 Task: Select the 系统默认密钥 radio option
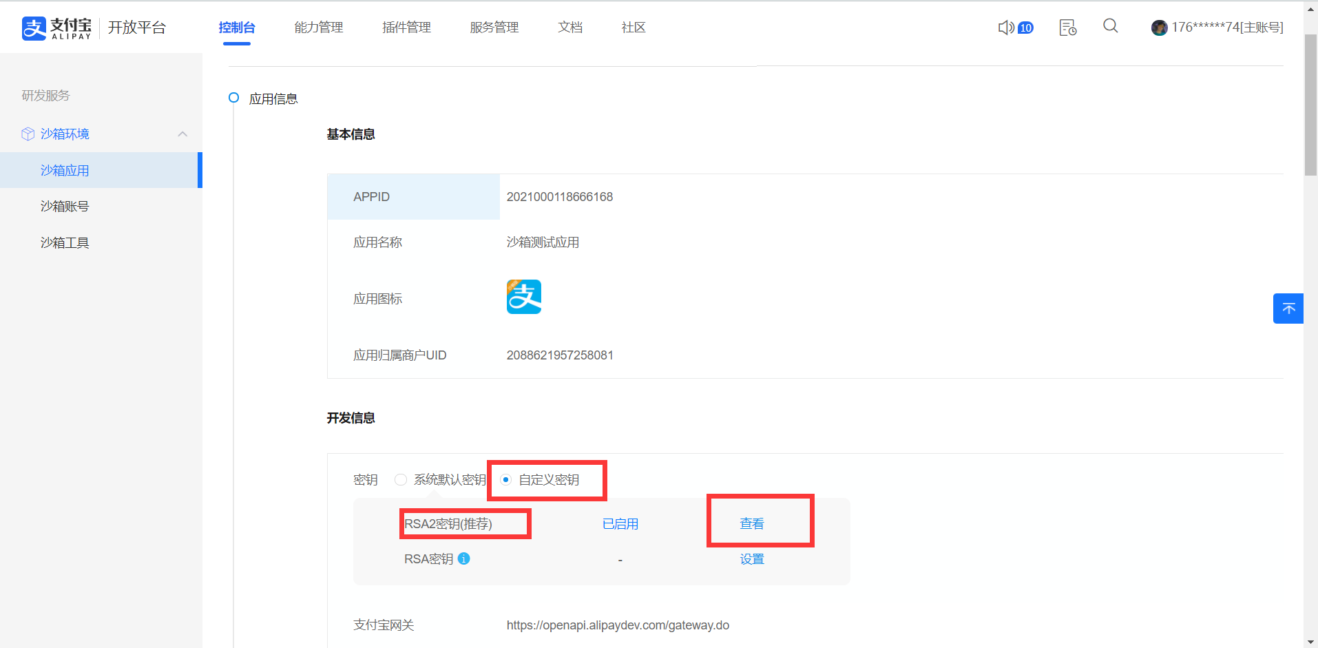[401, 479]
